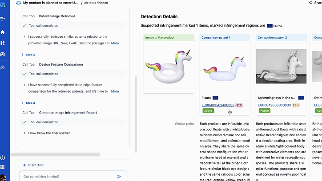This screenshot has width=322, height=181.
Task: Click the comparison patent 2 grayscale unicorn image
Action: 281,67
